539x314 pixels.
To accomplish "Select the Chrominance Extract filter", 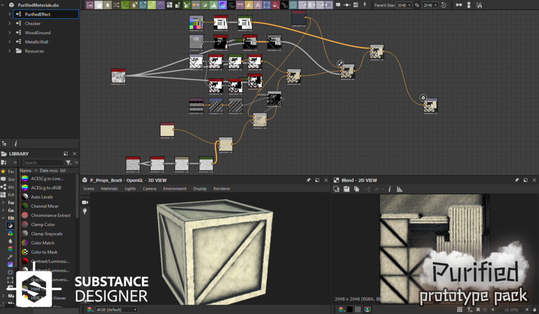I will pos(50,215).
